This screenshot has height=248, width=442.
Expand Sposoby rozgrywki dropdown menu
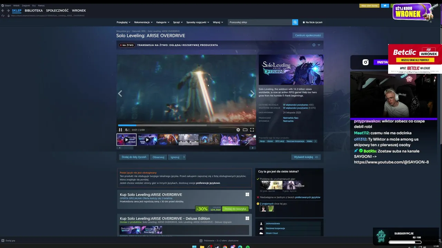click(198, 22)
